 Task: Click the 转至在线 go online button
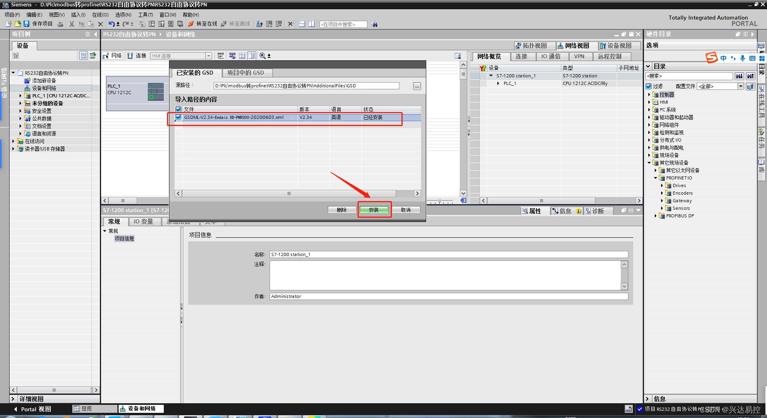coord(203,24)
